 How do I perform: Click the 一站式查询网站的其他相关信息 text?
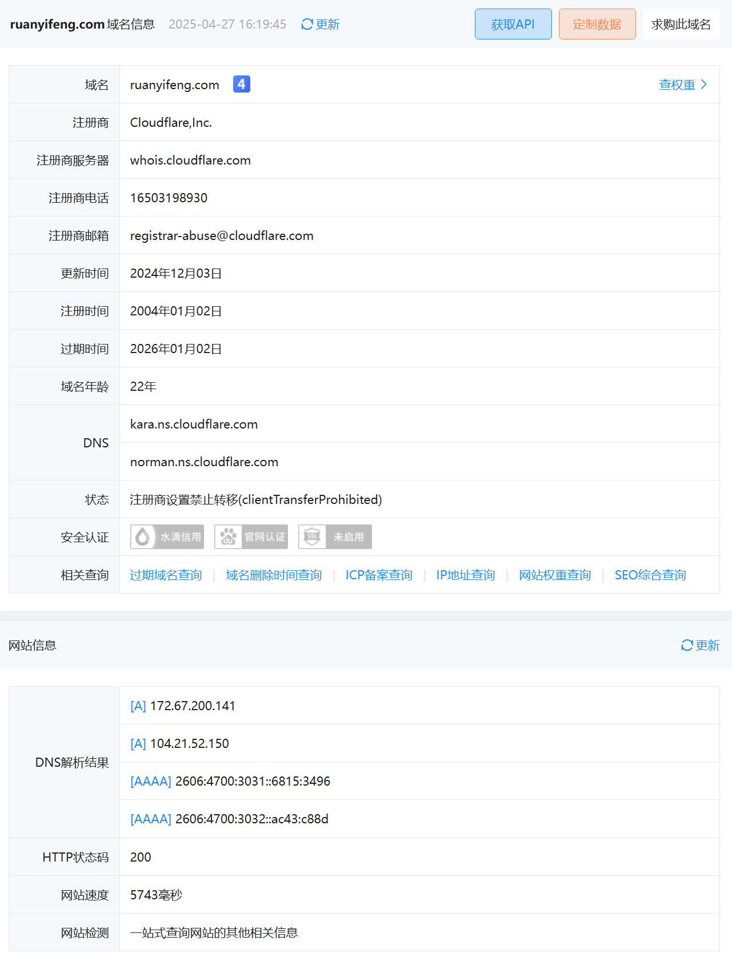pos(214,932)
